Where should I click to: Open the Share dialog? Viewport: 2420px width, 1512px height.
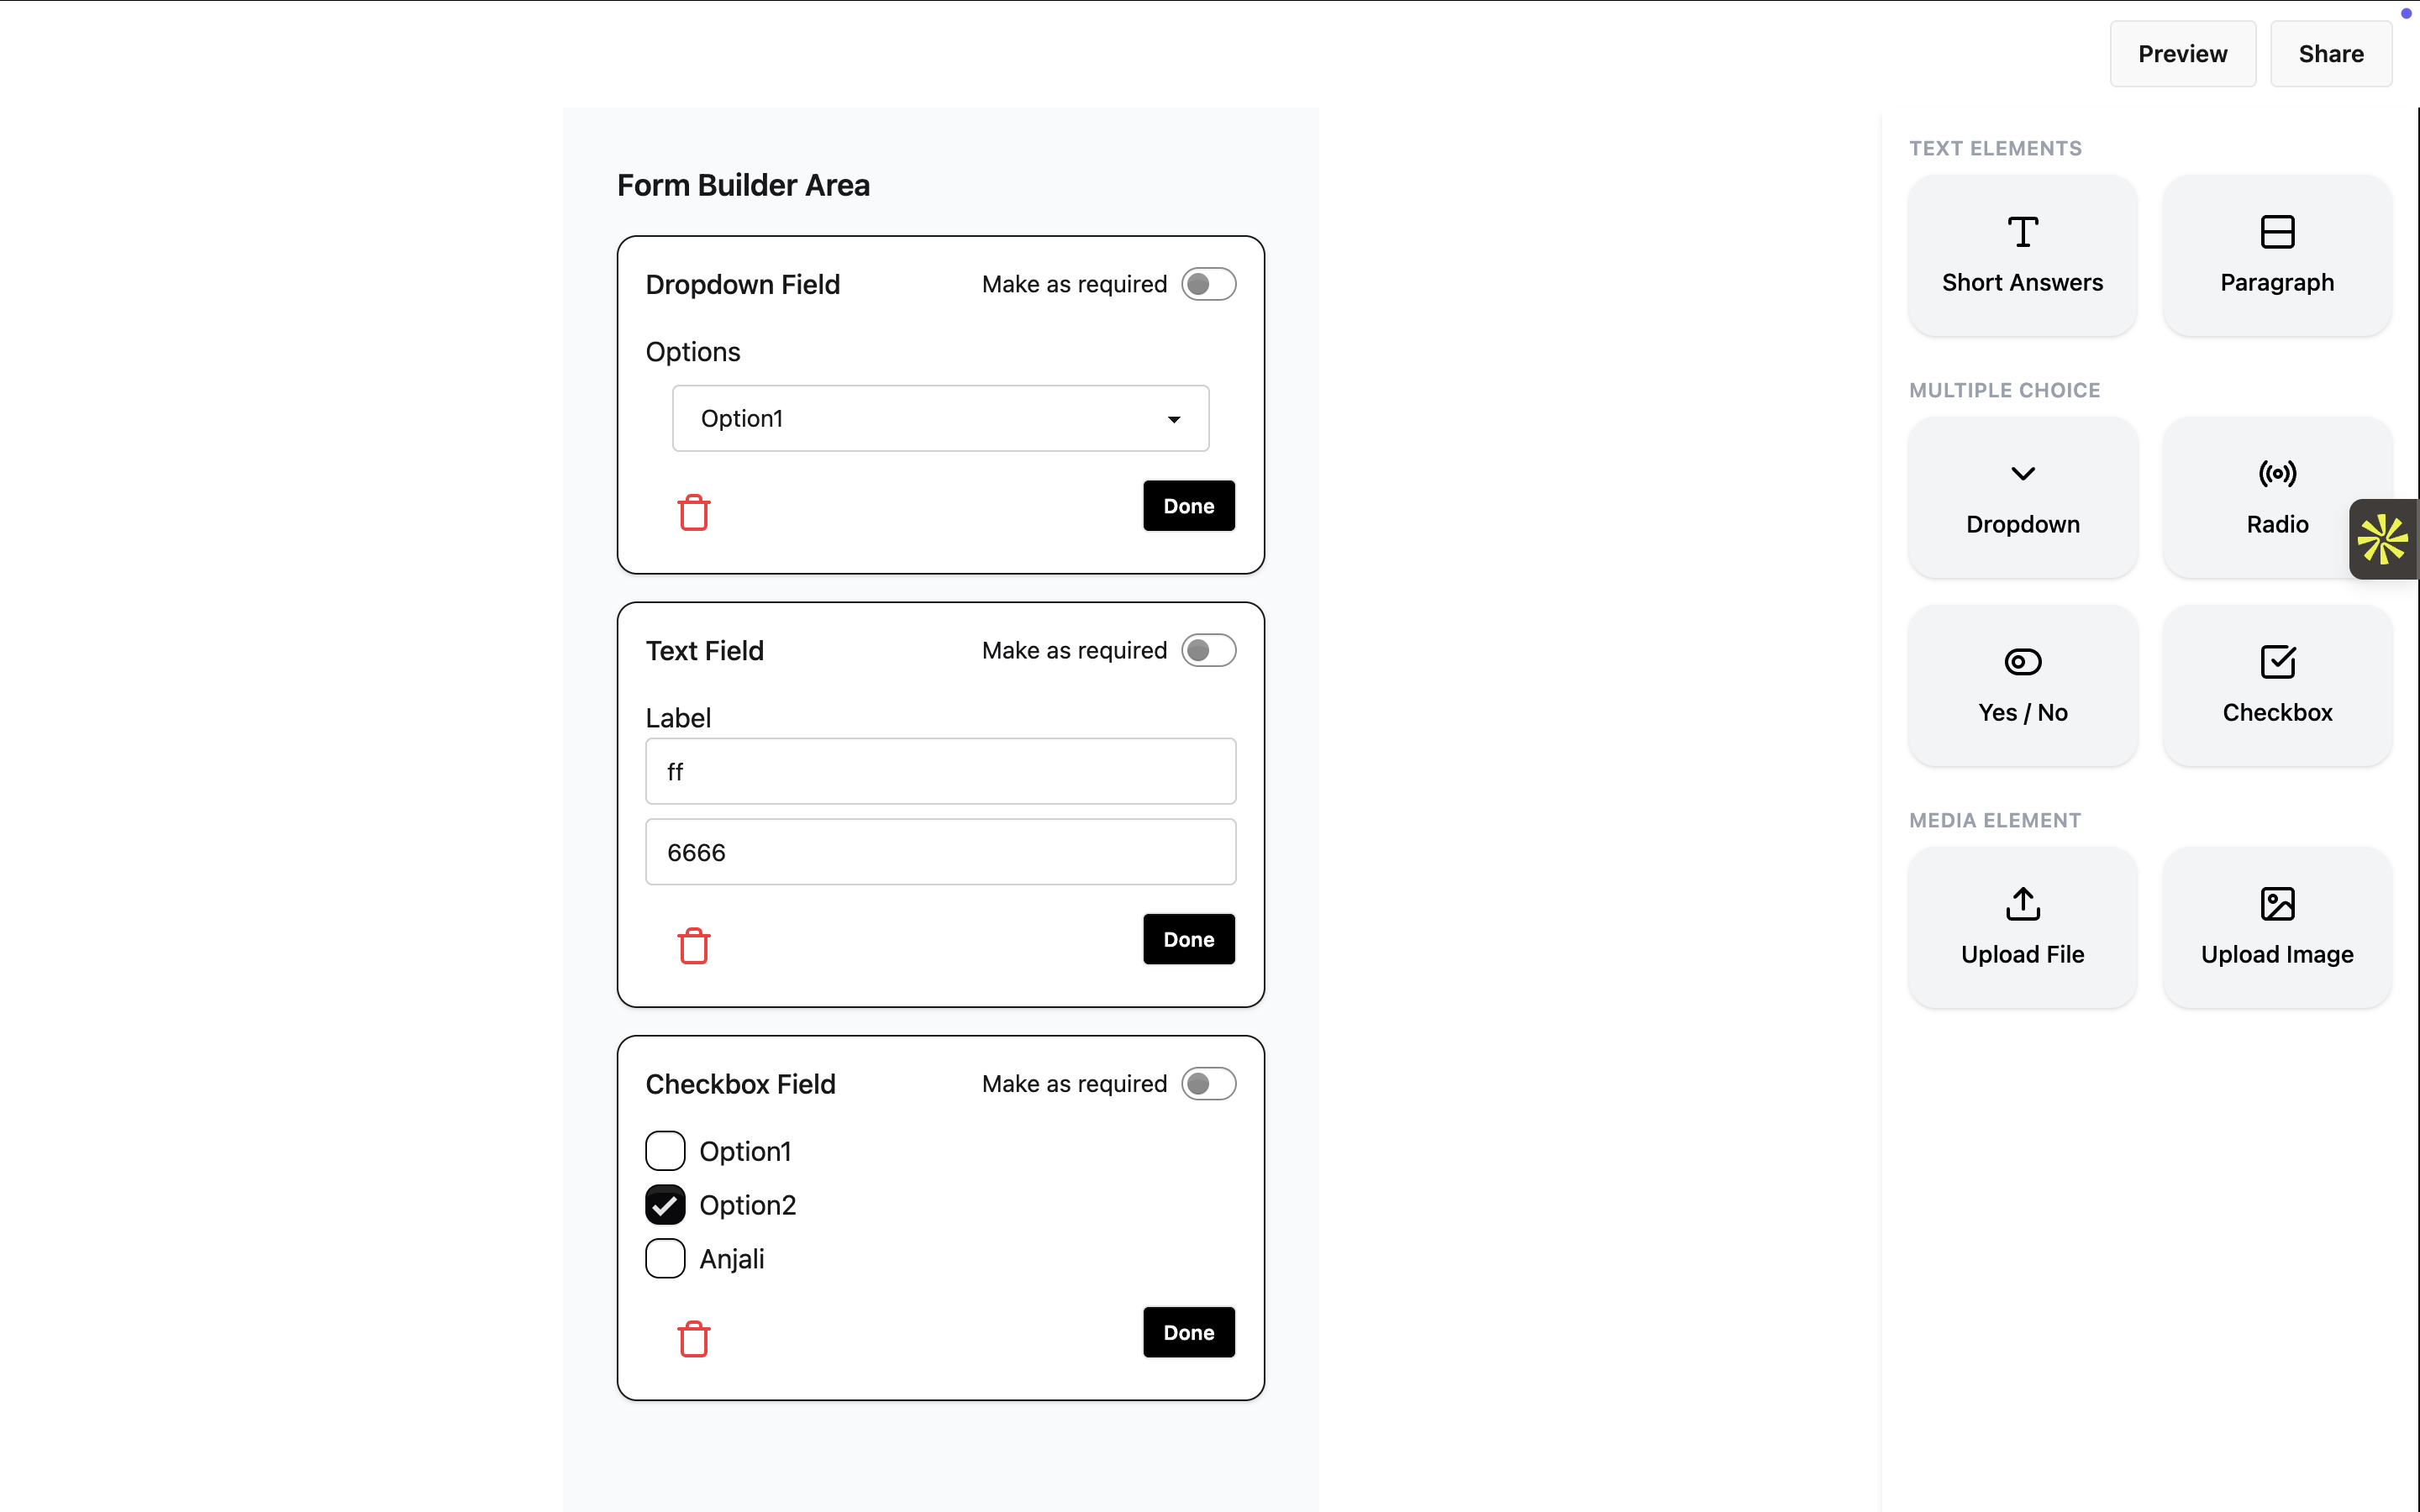[2331, 53]
